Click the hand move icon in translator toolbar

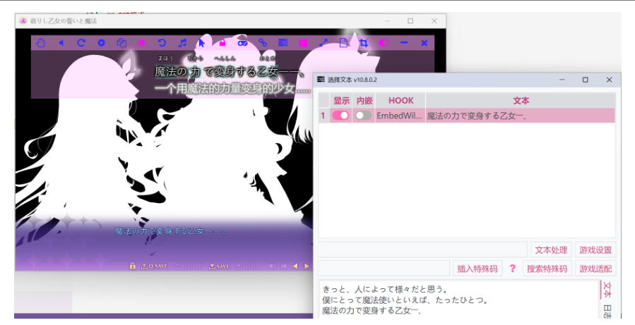point(40,43)
